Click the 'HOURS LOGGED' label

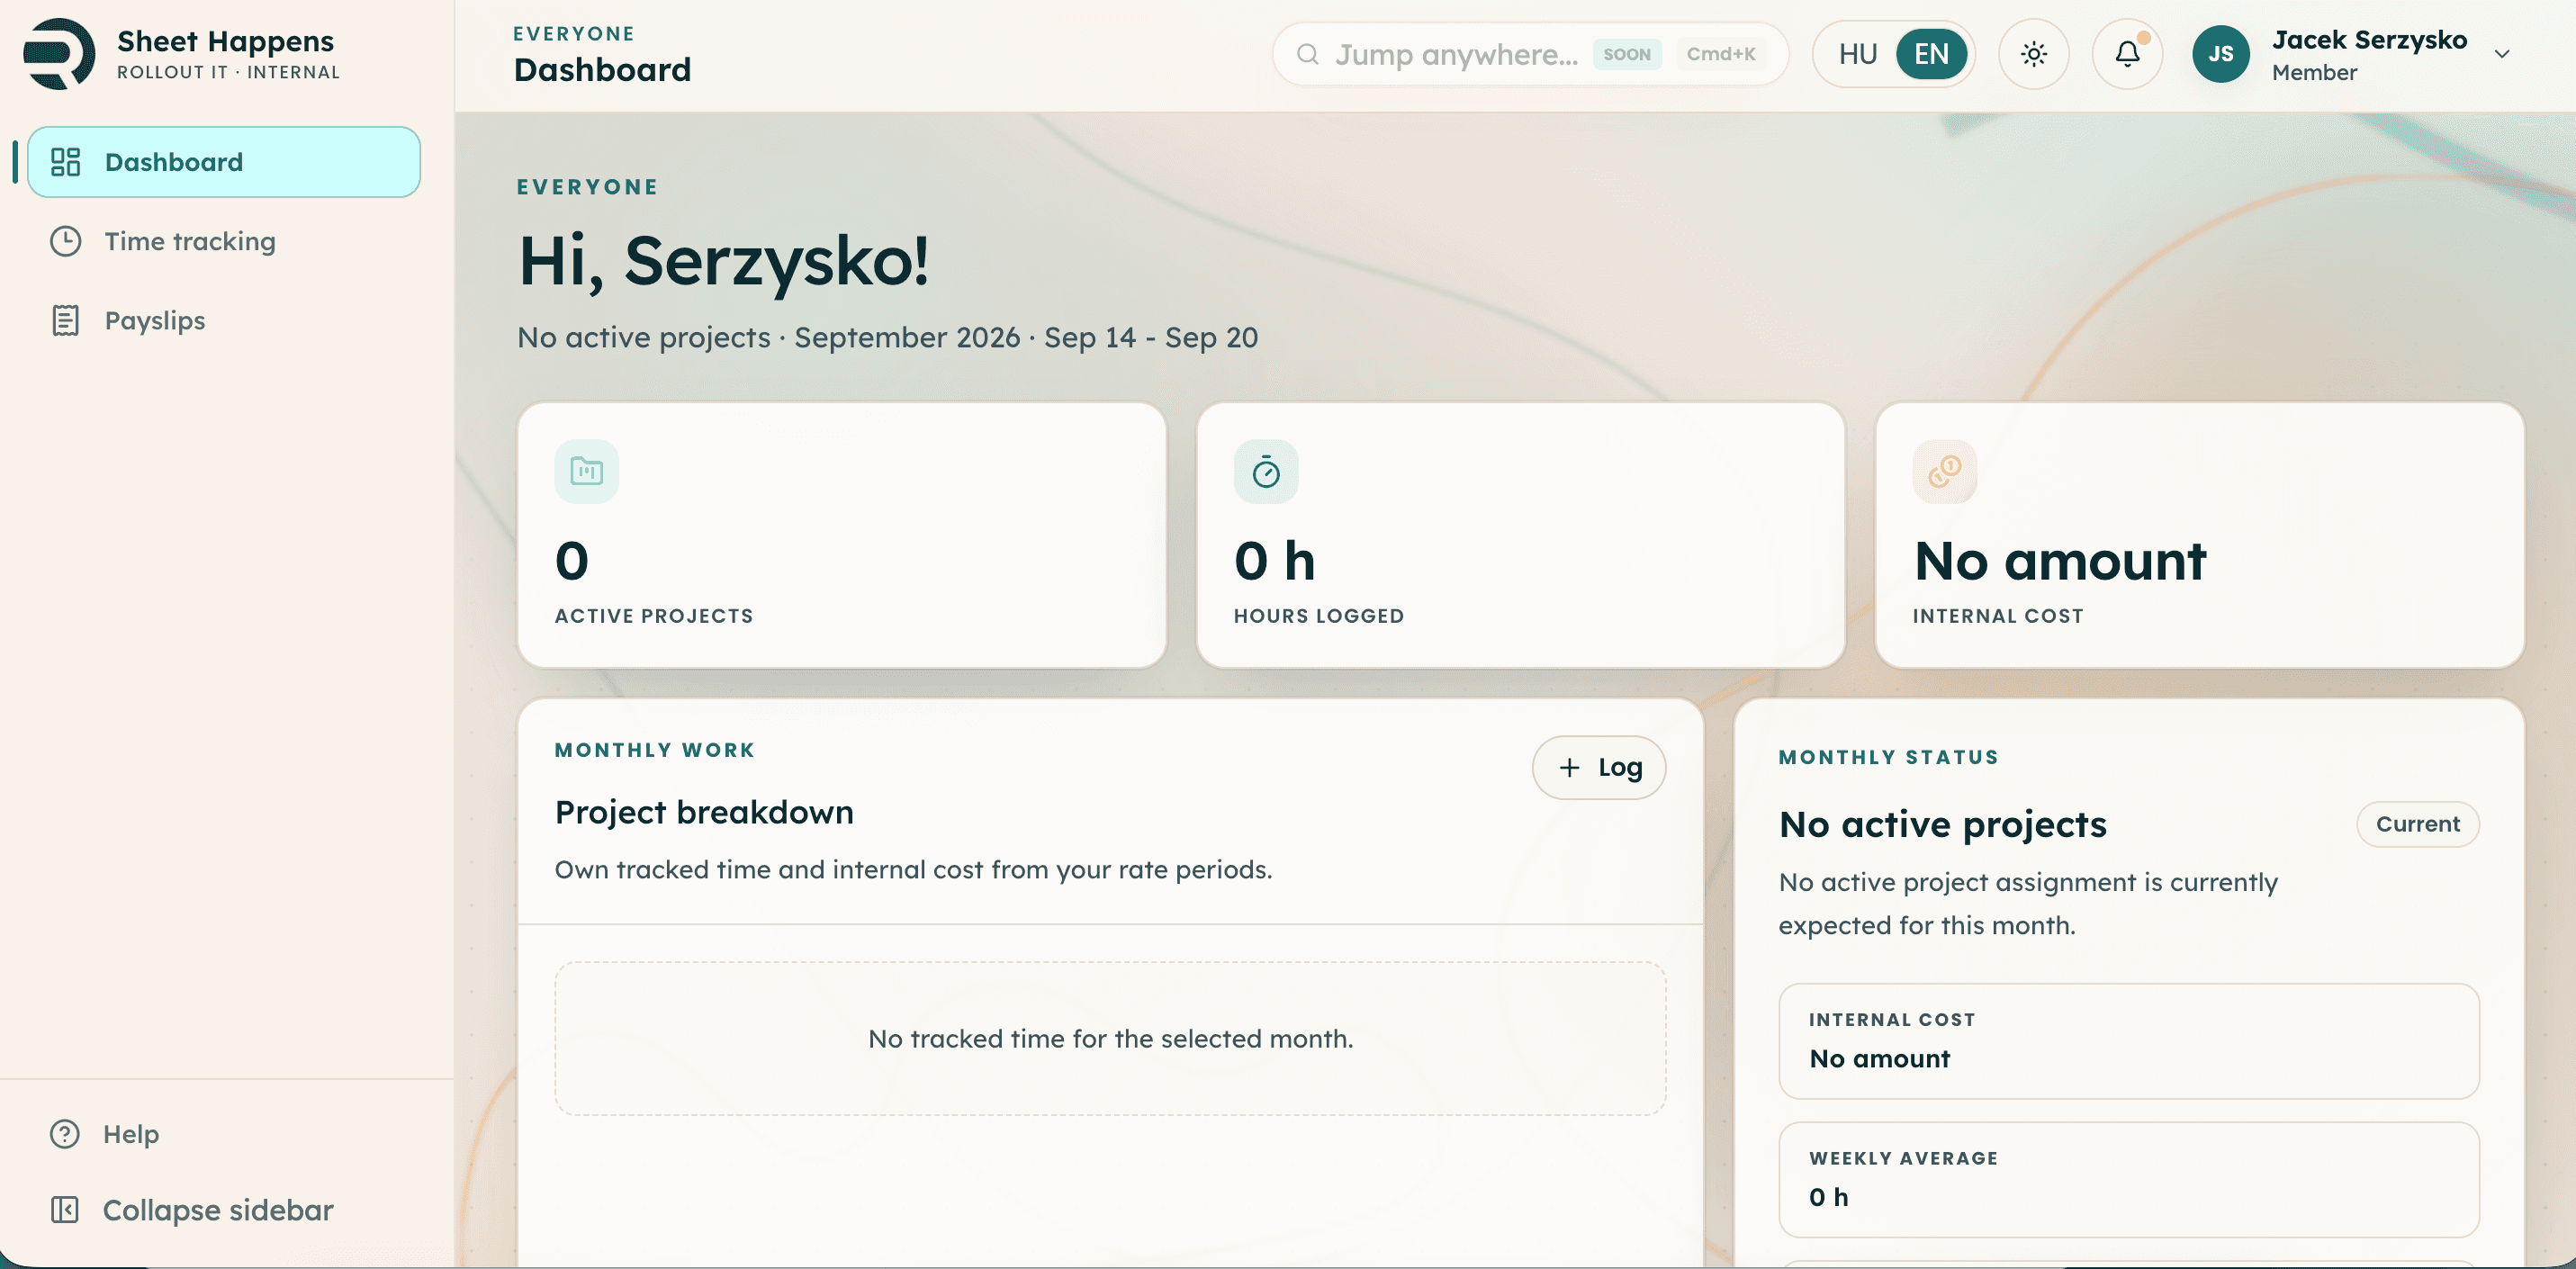coord(1318,616)
